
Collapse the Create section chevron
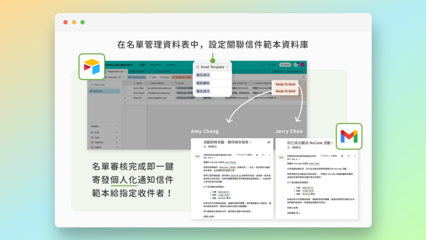click(117, 126)
